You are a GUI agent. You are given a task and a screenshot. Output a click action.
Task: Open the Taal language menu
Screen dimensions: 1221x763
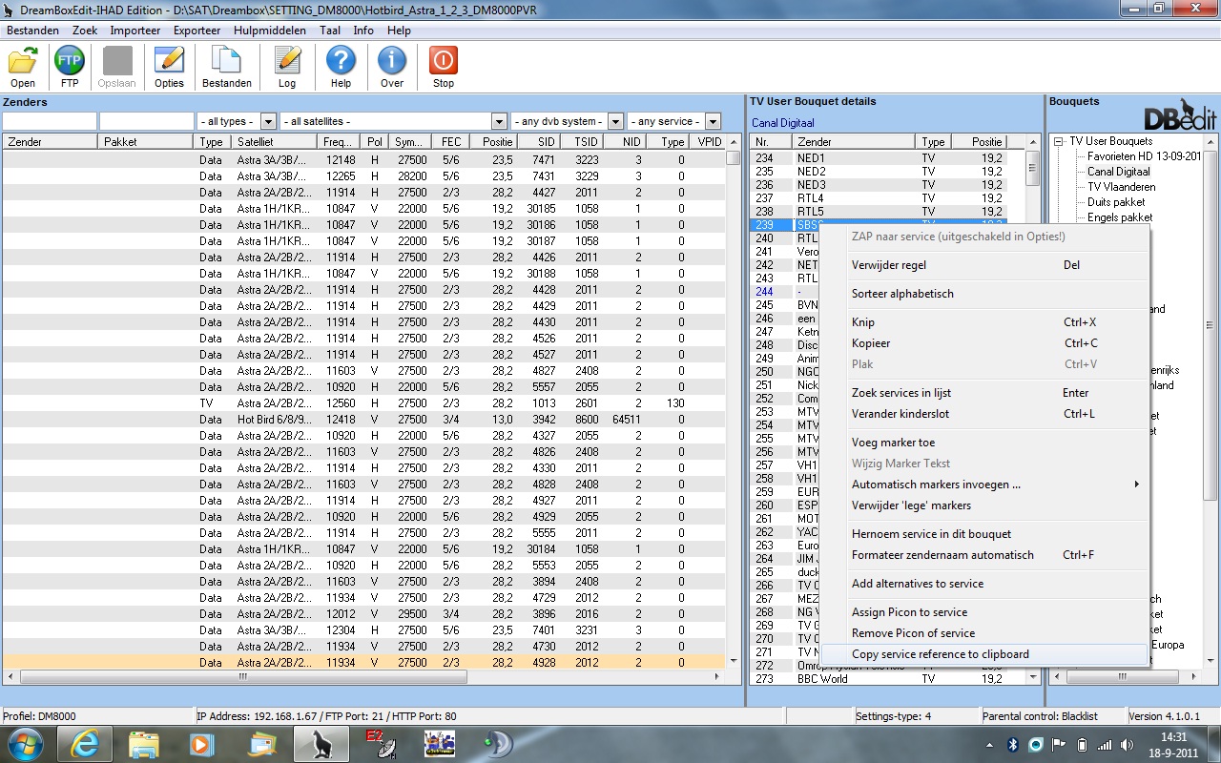click(330, 31)
